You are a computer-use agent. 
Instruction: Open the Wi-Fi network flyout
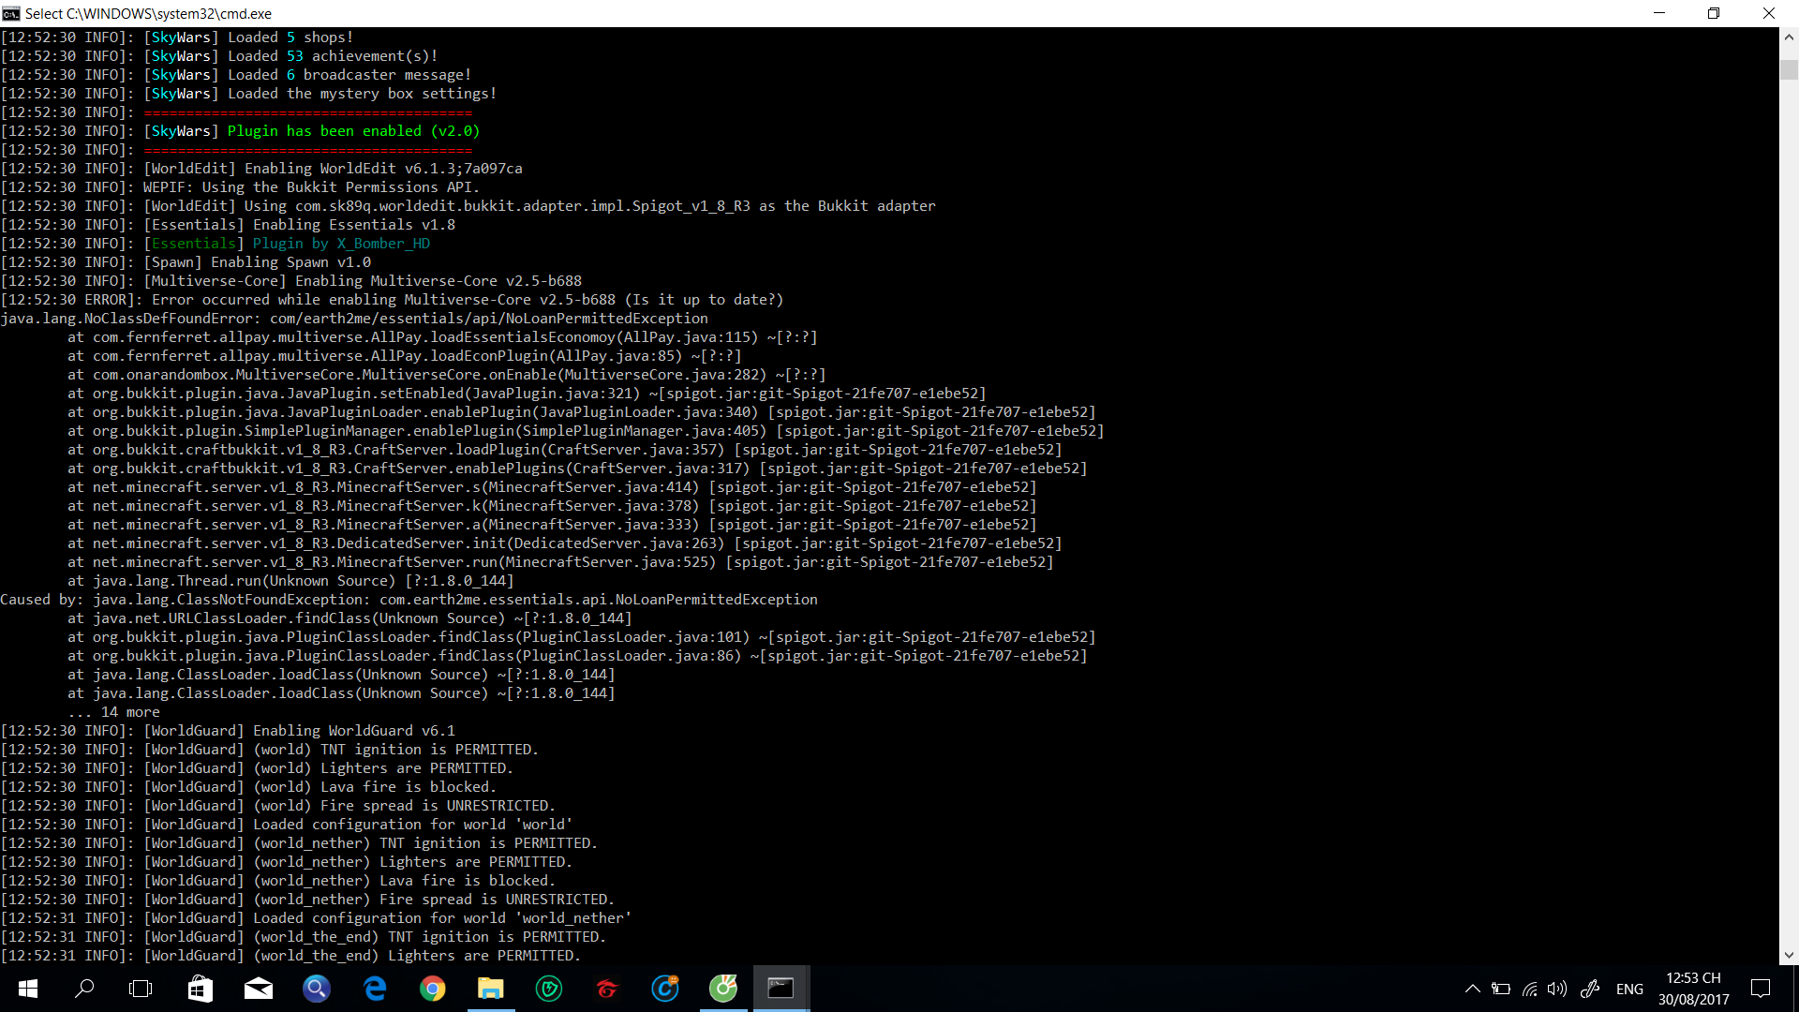point(1529,989)
